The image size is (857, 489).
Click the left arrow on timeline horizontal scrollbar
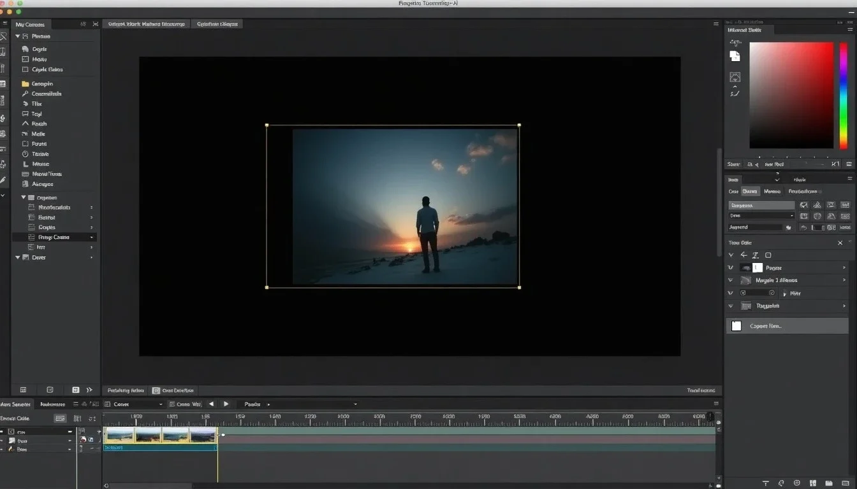[106, 485]
